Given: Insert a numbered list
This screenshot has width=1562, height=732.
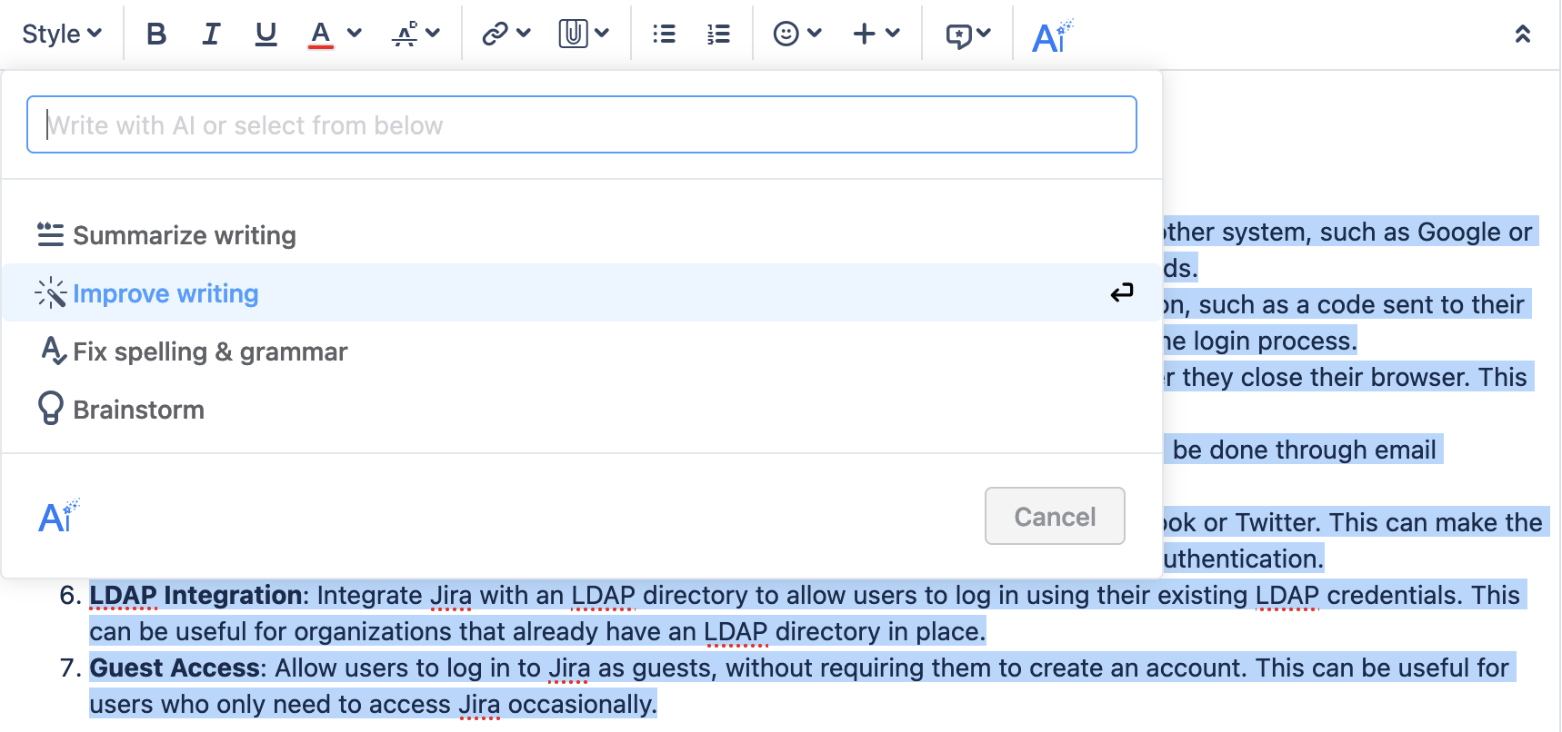Looking at the screenshot, I should coord(719,35).
